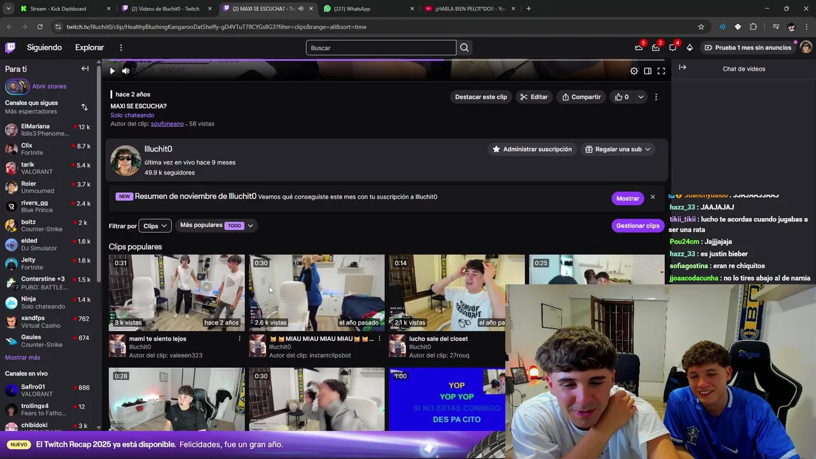Image resolution: width=816 pixels, height=459 pixels.
Task: Open the browser extensions puzzle icon
Action: [754, 27]
